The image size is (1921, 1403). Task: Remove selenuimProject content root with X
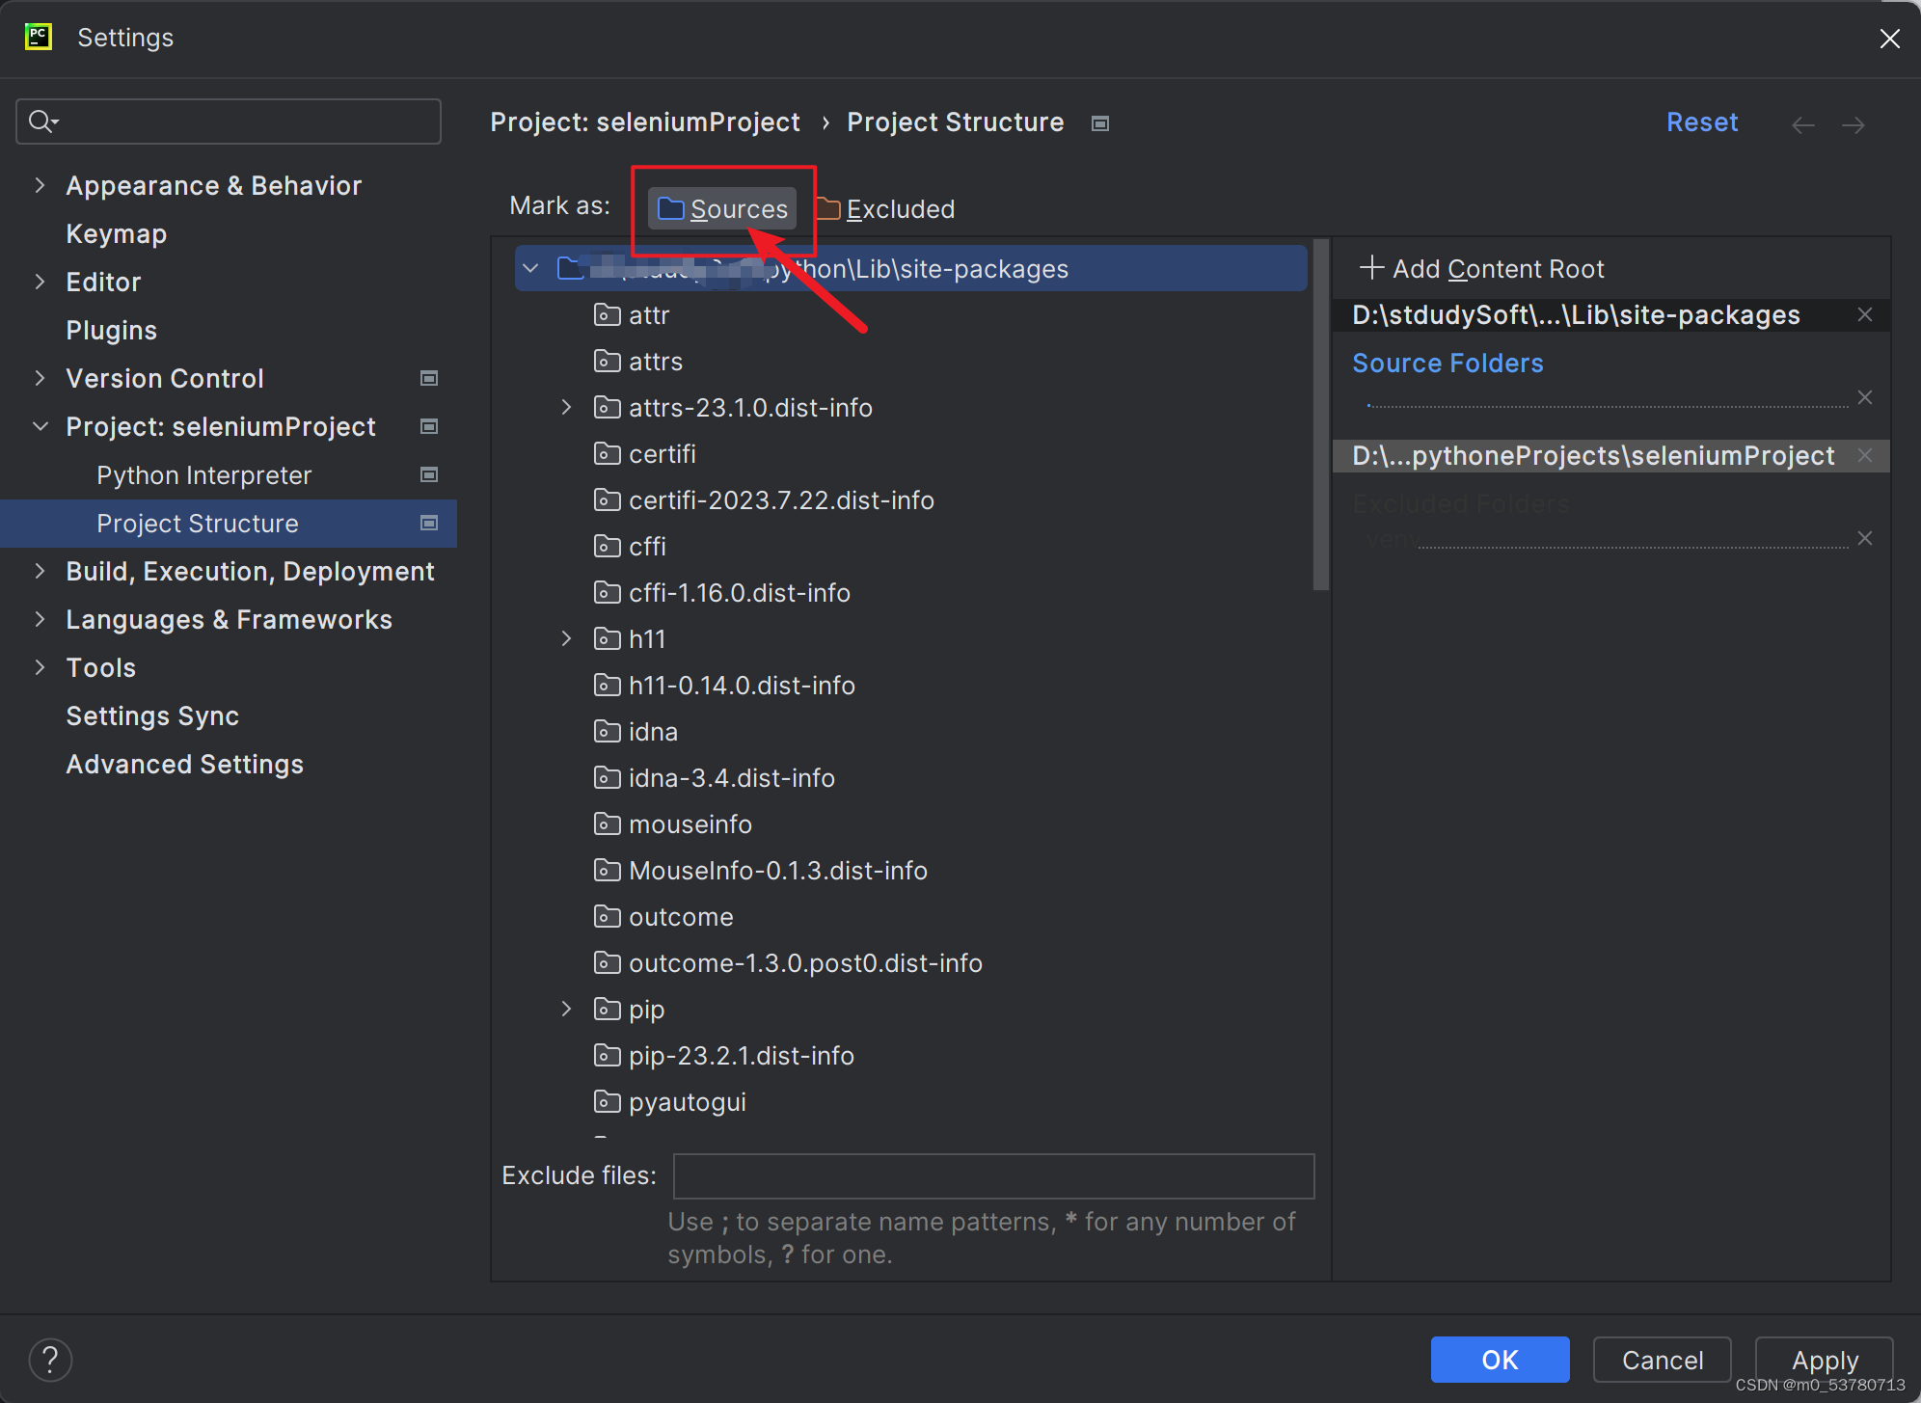click(x=1865, y=456)
